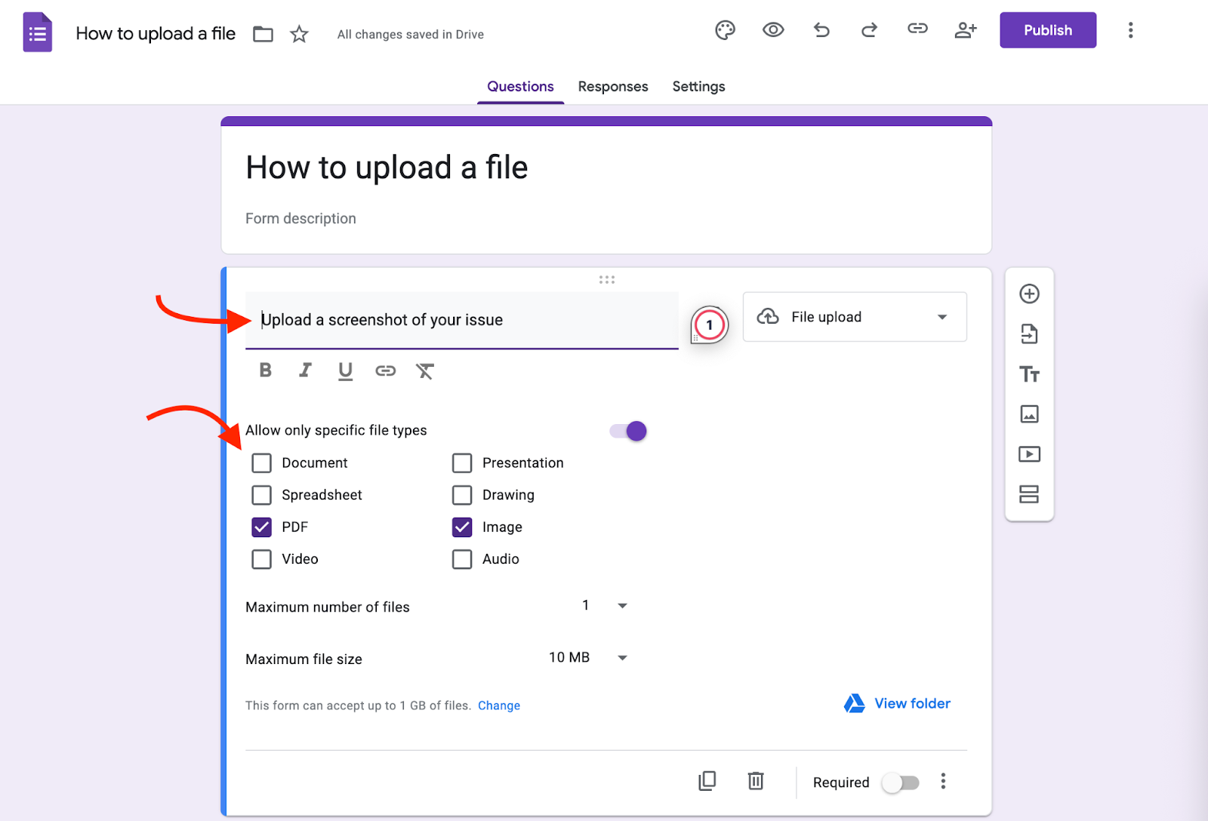The image size is (1208, 821).
Task: Click the Change storage limit link
Action: pyautogui.click(x=498, y=706)
